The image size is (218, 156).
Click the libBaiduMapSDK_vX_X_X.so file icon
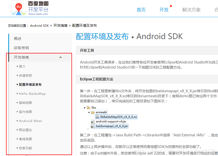pos(97,117)
